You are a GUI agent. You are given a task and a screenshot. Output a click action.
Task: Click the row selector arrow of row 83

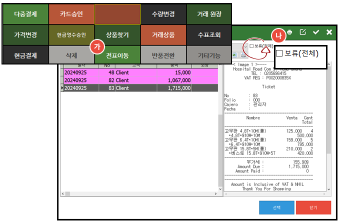(x=62, y=88)
